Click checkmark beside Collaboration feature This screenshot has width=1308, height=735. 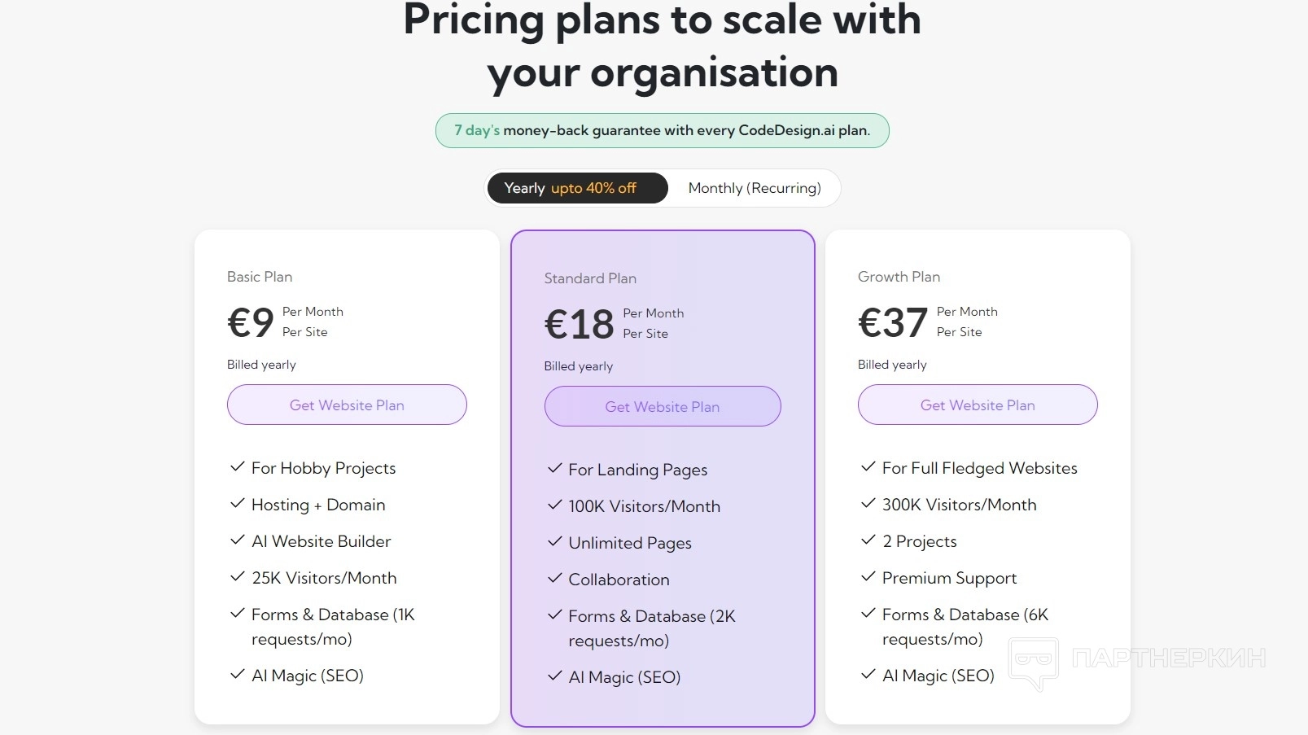[x=555, y=579]
